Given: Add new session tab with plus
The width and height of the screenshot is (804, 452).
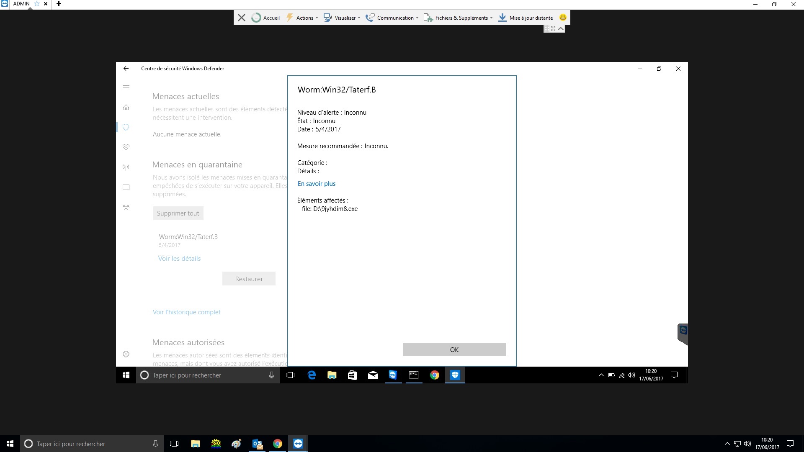Looking at the screenshot, I should pyautogui.click(x=59, y=4).
